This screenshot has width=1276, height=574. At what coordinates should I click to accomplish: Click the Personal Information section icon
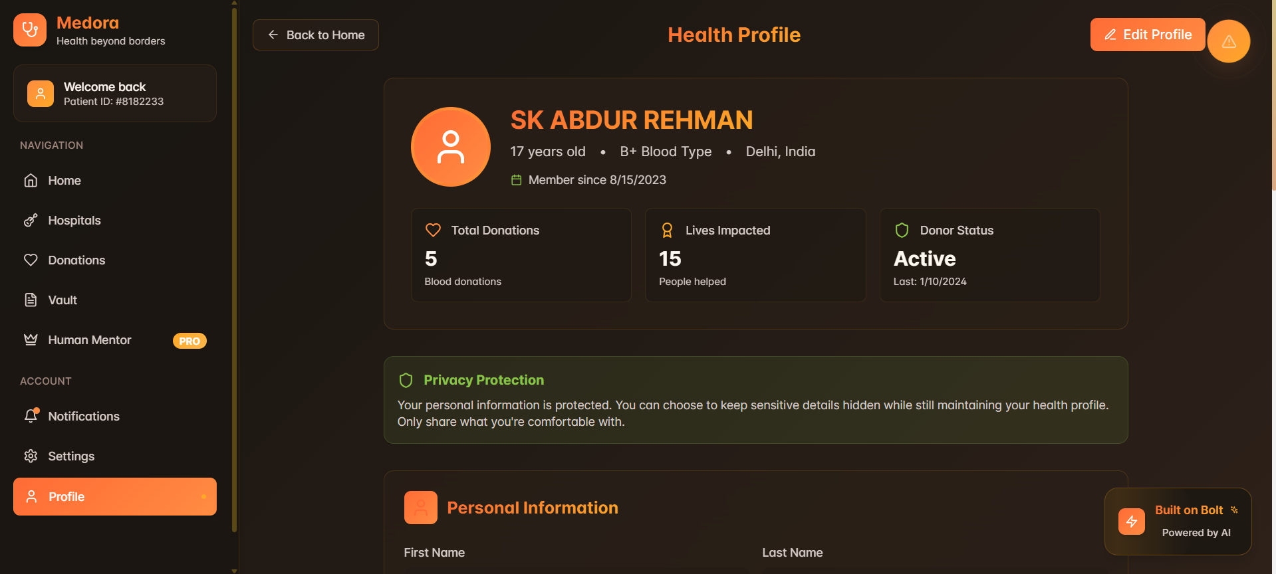tap(421, 508)
